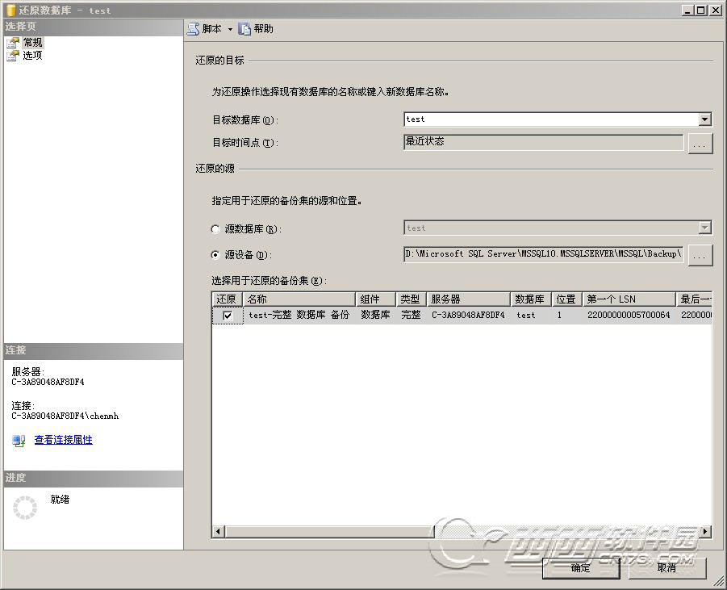
Task: Expand the 源数据库 combo box
Action: click(706, 228)
